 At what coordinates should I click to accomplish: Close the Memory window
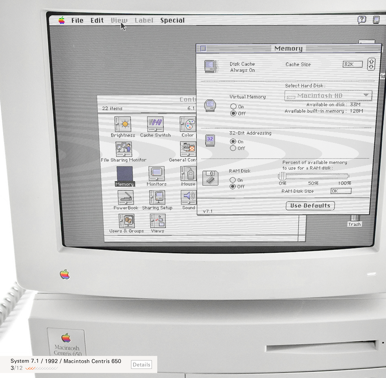(203, 48)
